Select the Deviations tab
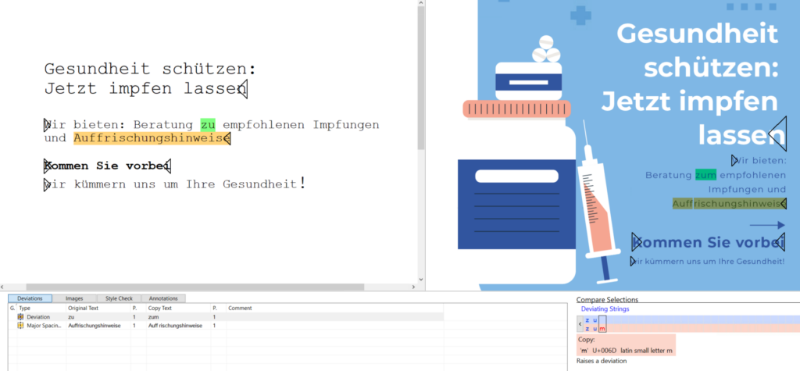Viewport: 800px width, 371px height. pyautogui.click(x=30, y=298)
